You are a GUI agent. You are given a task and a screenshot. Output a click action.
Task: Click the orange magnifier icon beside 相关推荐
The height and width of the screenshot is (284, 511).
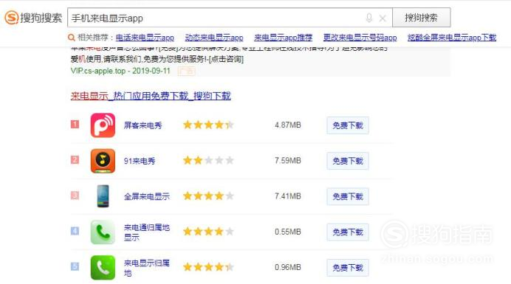(71, 38)
